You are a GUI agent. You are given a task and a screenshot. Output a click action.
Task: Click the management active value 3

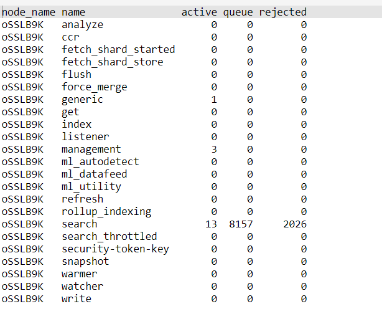click(x=214, y=150)
